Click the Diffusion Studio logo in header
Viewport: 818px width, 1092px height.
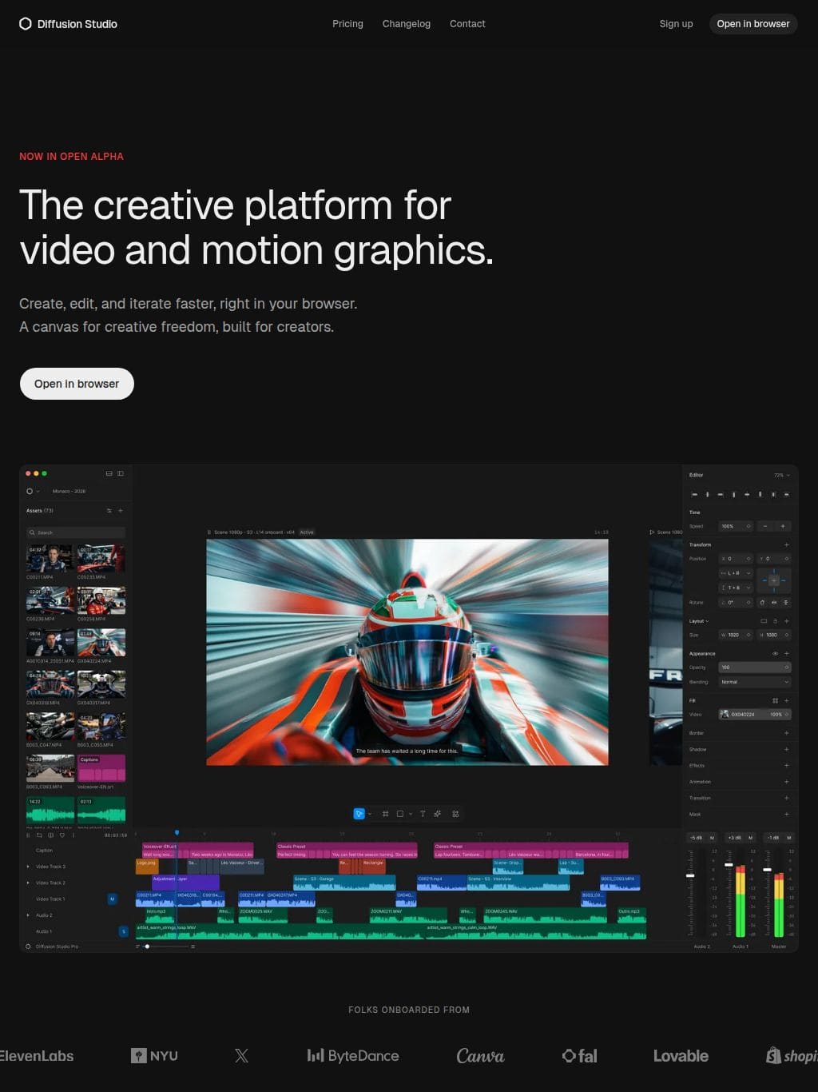[x=68, y=24]
